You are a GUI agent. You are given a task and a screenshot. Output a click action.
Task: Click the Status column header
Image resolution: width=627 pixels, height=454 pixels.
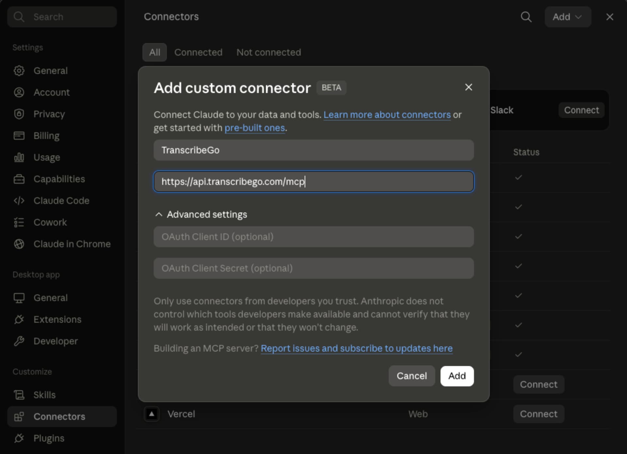[526, 152]
